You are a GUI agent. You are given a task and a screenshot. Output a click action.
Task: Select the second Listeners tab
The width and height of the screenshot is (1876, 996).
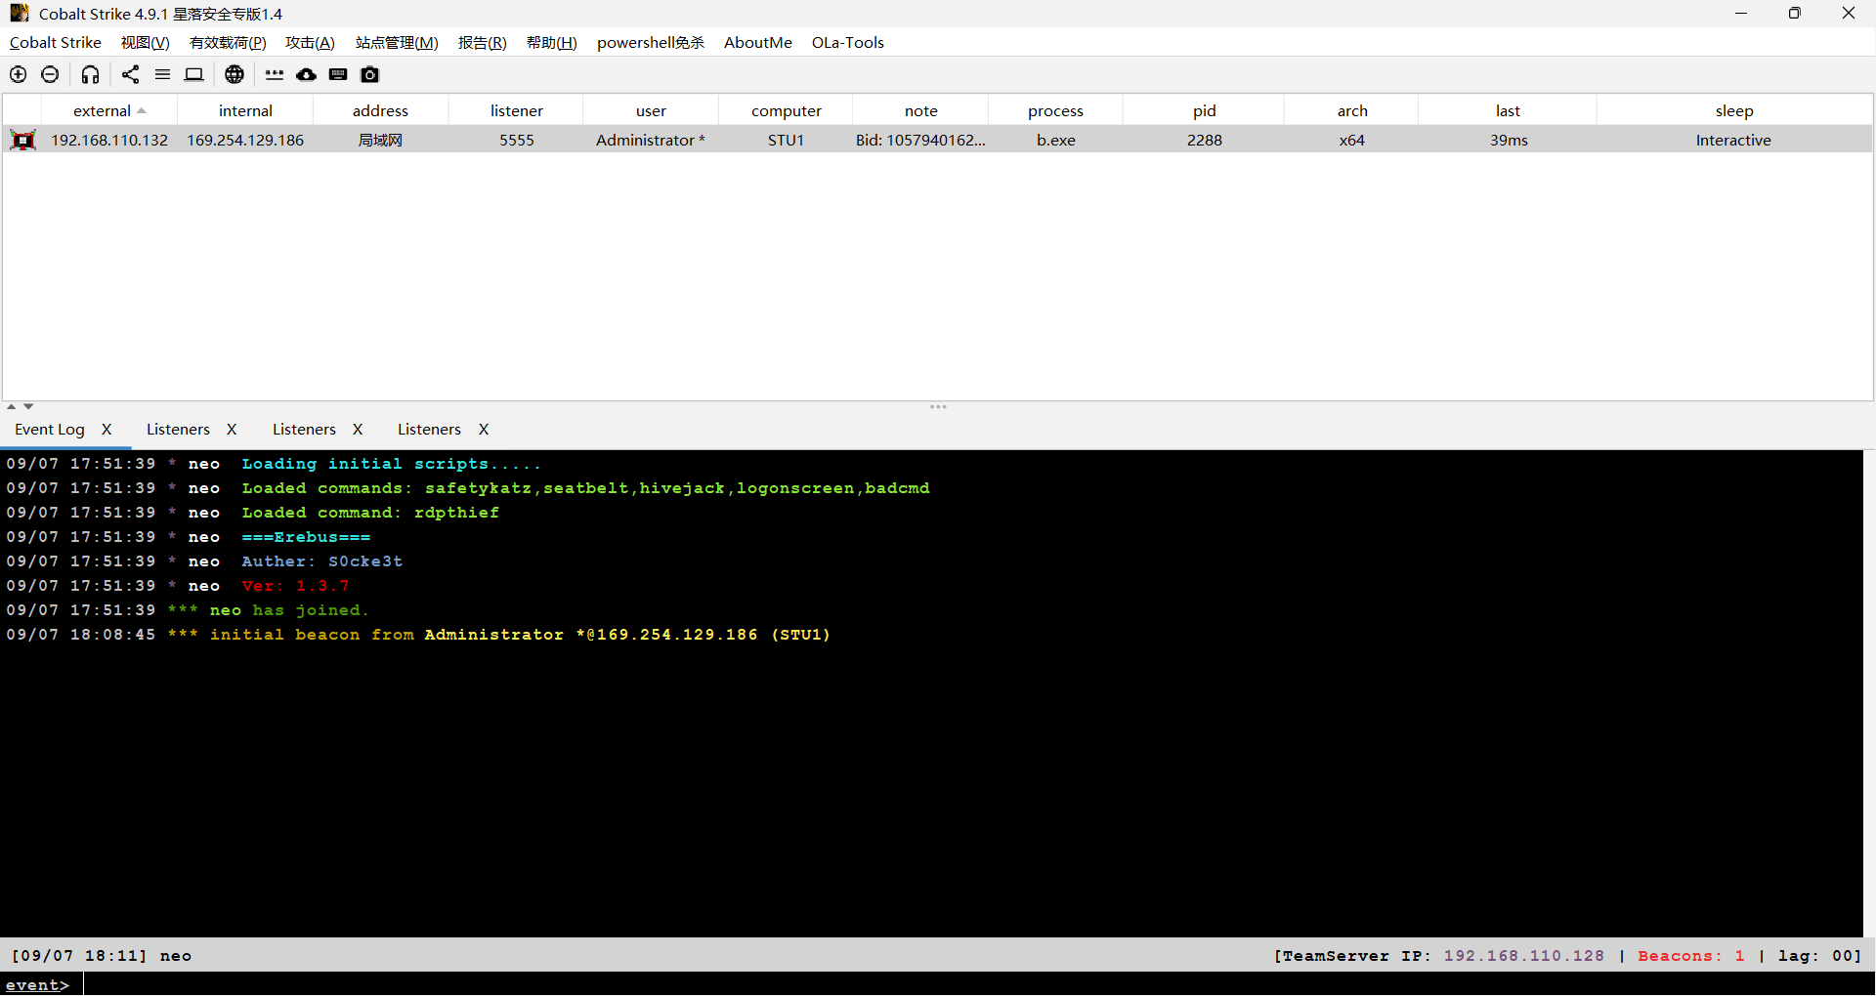[304, 430]
